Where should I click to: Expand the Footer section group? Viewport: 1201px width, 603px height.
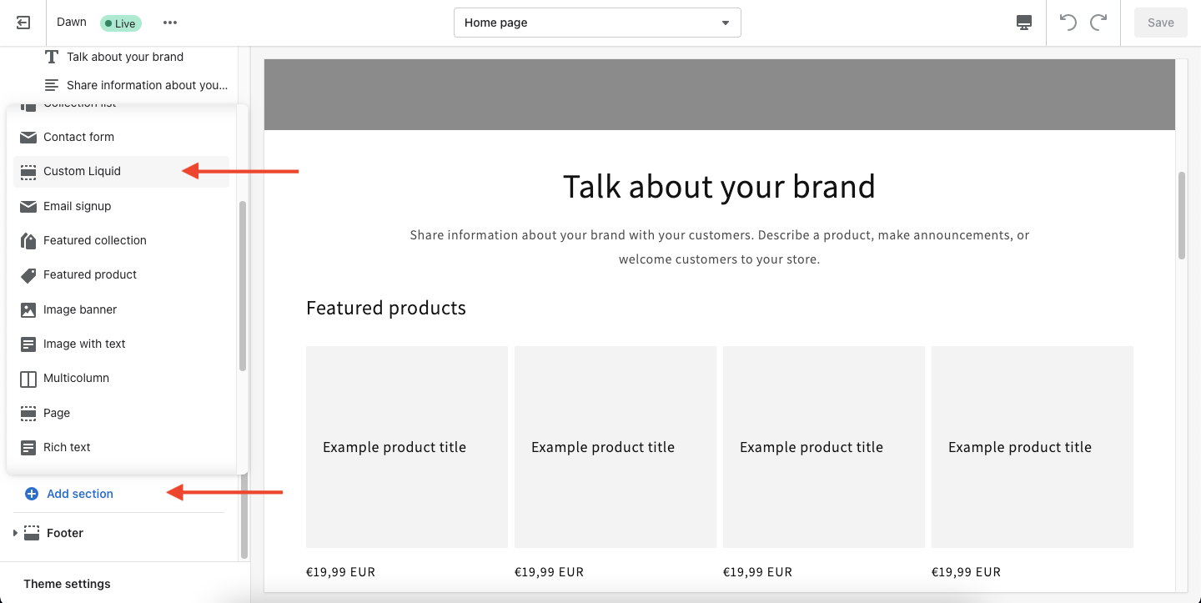[x=15, y=533]
